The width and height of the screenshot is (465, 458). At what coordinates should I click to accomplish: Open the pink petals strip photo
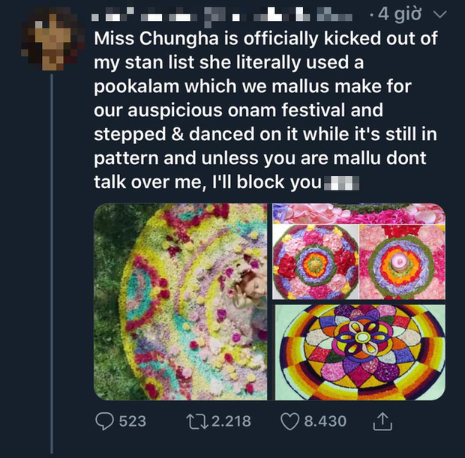358,214
